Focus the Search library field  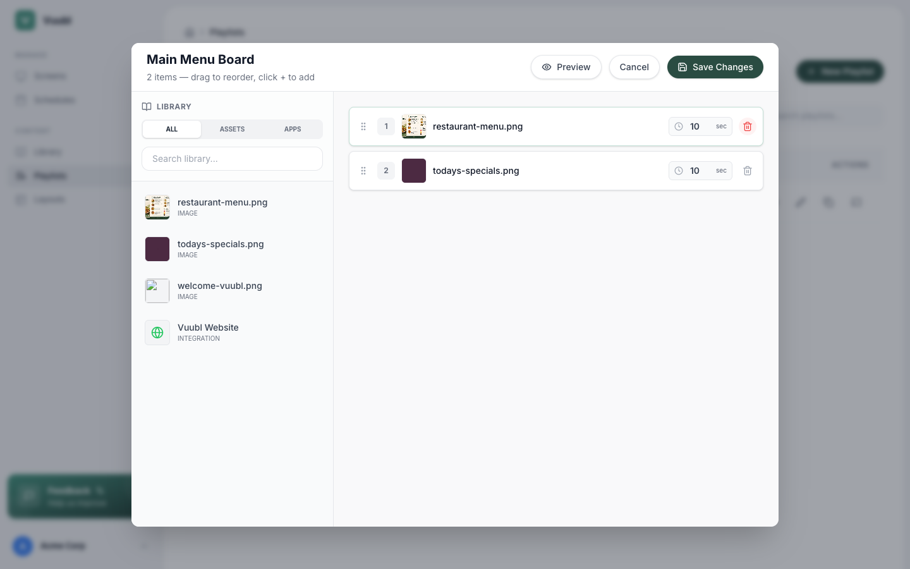pyautogui.click(x=232, y=159)
